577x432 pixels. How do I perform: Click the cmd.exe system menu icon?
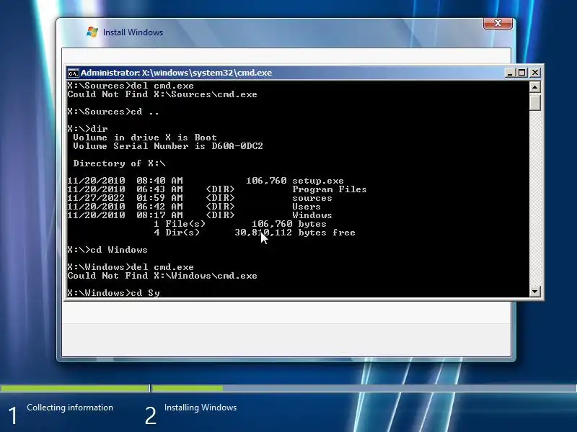74,73
